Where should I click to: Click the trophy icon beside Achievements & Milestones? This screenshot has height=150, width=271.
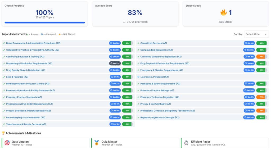click(x=3, y=133)
